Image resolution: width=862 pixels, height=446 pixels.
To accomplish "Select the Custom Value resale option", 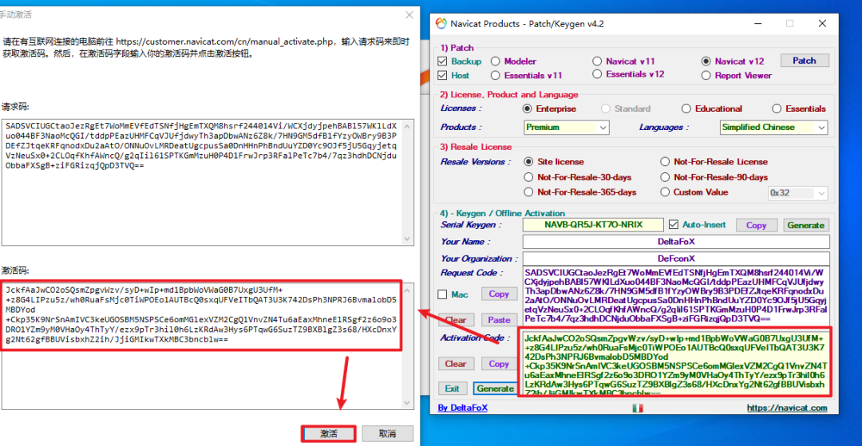I will click(x=665, y=192).
